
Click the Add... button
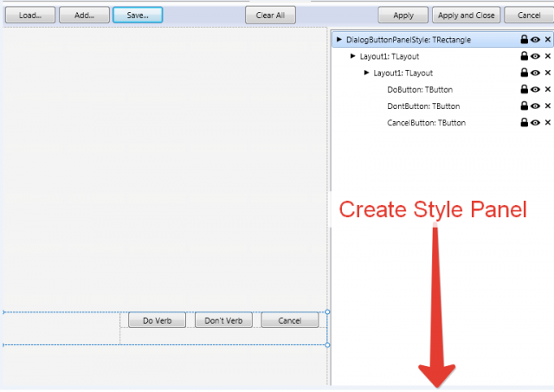pyautogui.click(x=84, y=16)
